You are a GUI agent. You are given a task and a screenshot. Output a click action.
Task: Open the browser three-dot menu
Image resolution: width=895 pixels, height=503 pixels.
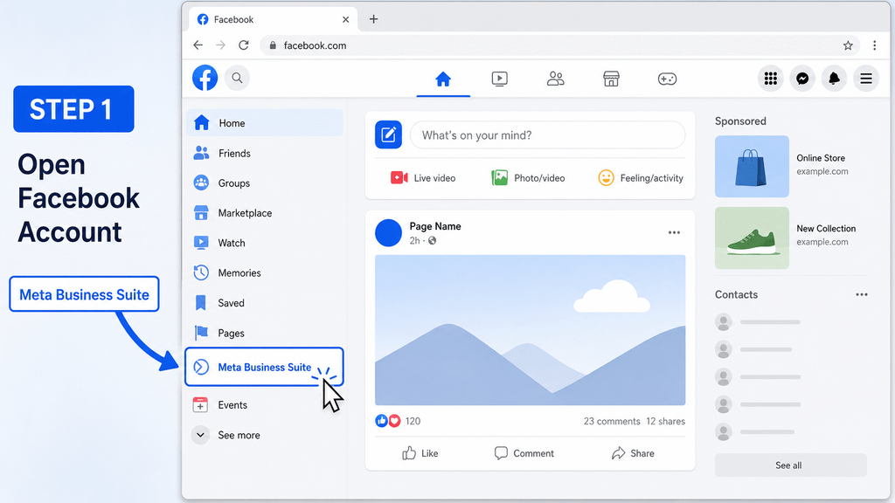(874, 45)
